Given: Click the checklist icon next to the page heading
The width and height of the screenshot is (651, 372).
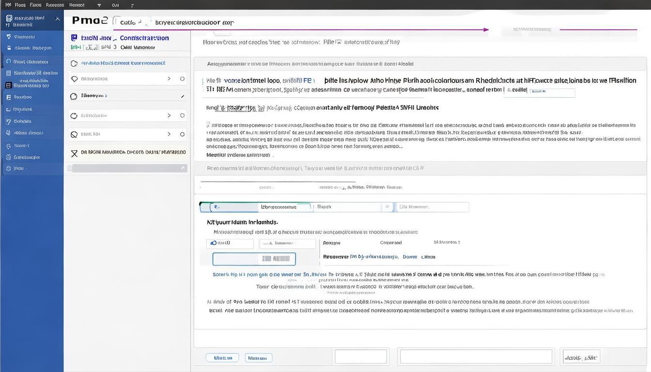Looking at the screenshot, I should point(74,38).
